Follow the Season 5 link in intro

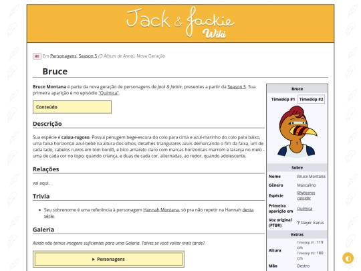237,86
